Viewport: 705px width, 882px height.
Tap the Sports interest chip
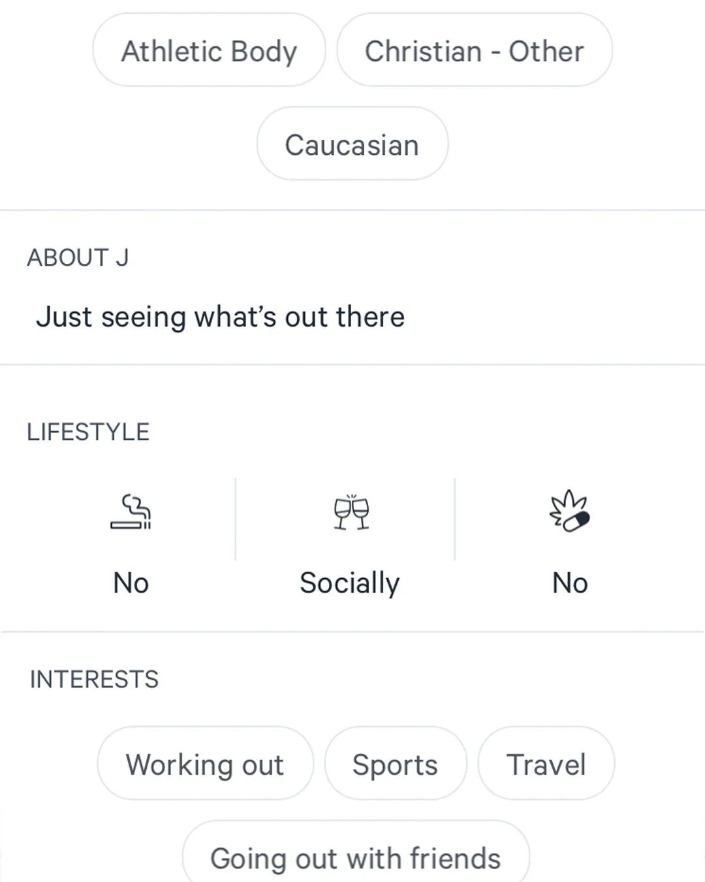tap(396, 763)
